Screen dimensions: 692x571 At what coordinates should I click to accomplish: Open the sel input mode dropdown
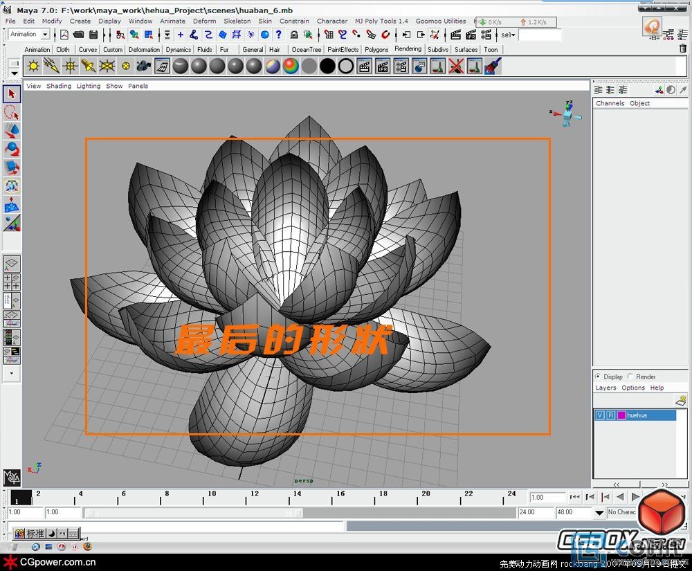(508, 35)
